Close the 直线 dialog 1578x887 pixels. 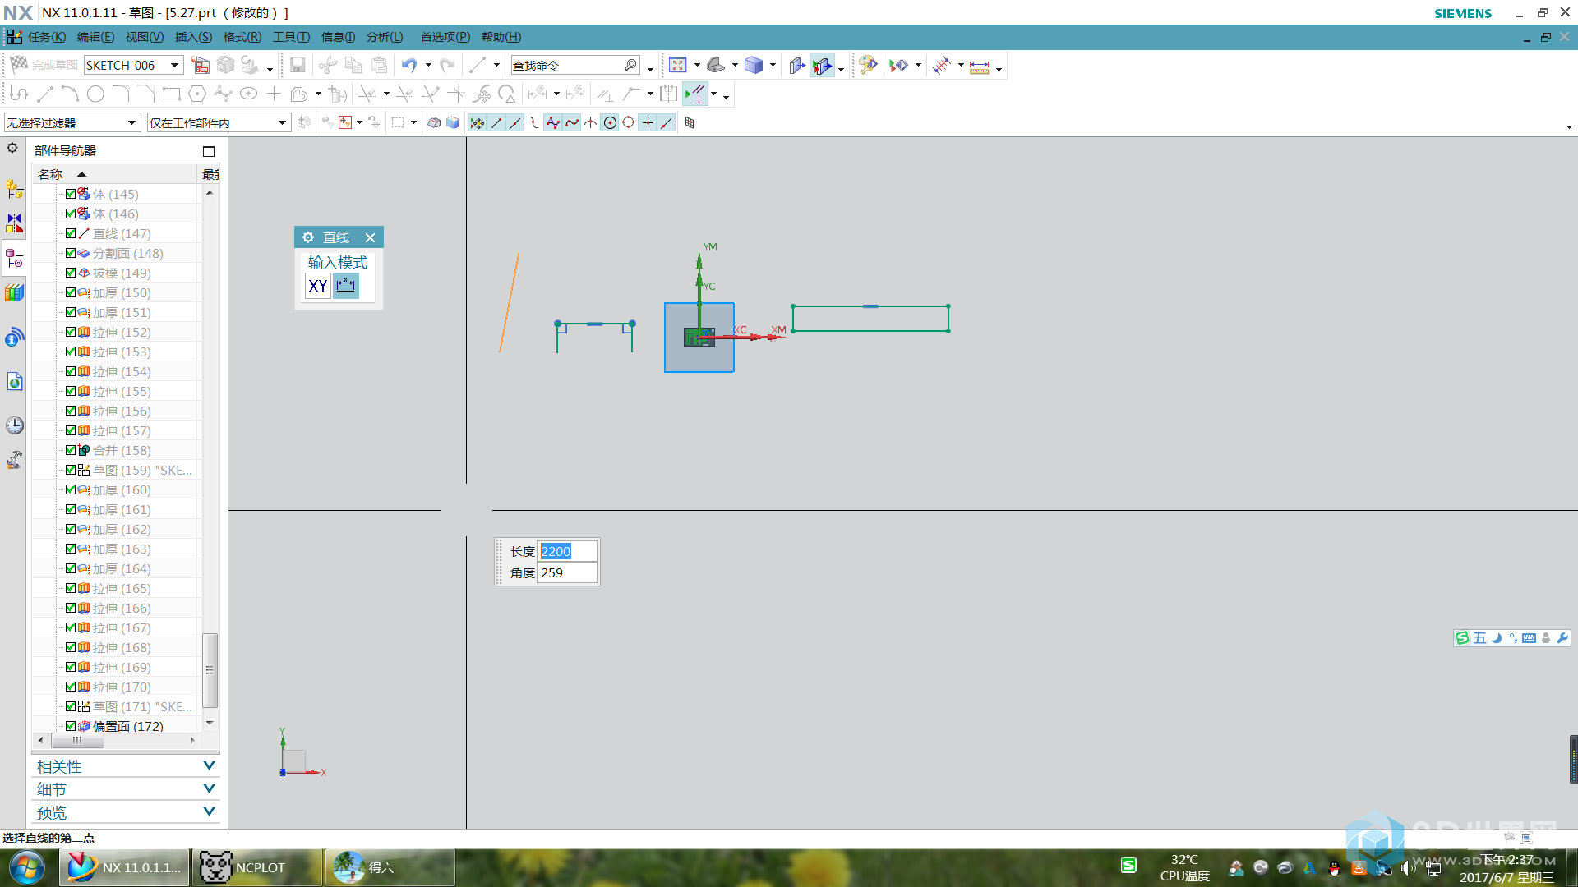click(x=370, y=237)
